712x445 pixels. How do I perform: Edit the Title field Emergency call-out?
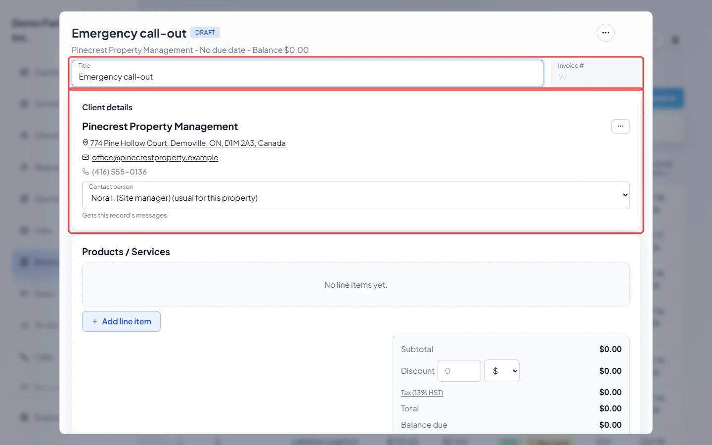tap(307, 73)
